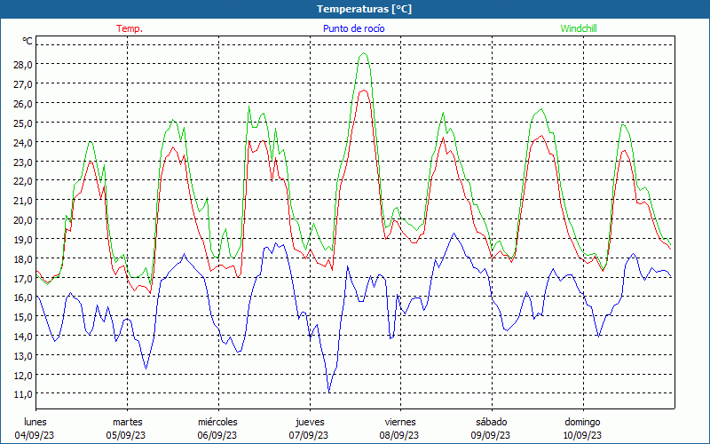Image resolution: width=710 pixels, height=444 pixels.
Task: Click the 'domingo' day label
Action: click(582, 423)
